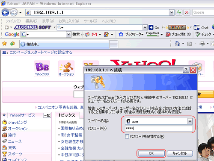
Task: Click the Help question-mark button in dialog
Action: click(x=186, y=70)
